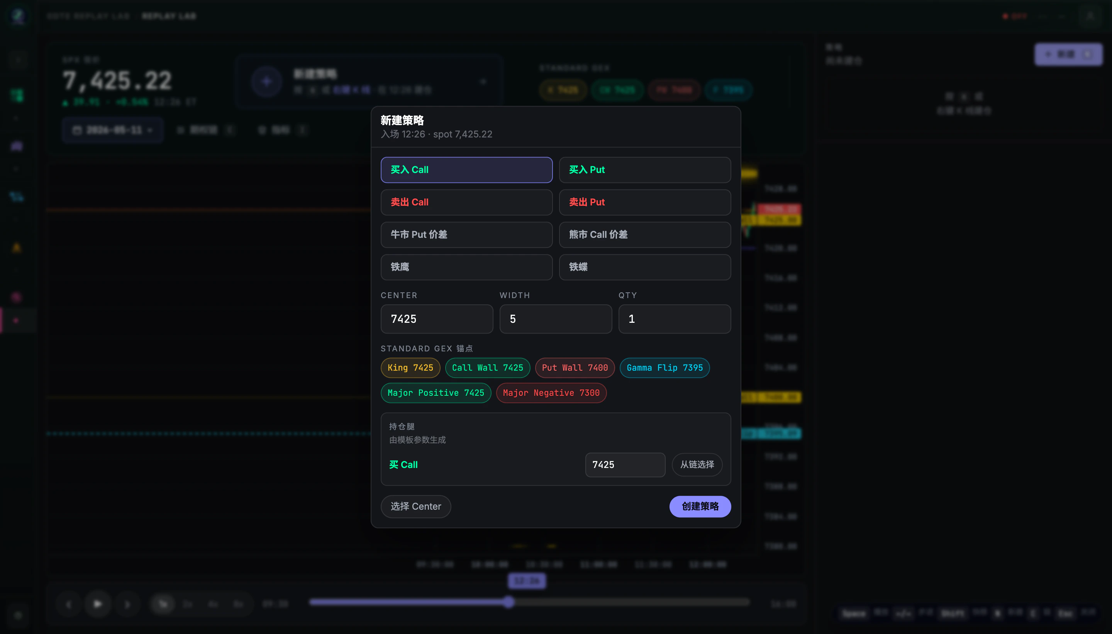1112x634 pixels.
Task: Use the Gamma Flip 7395 anchor chip
Action: tap(664, 368)
